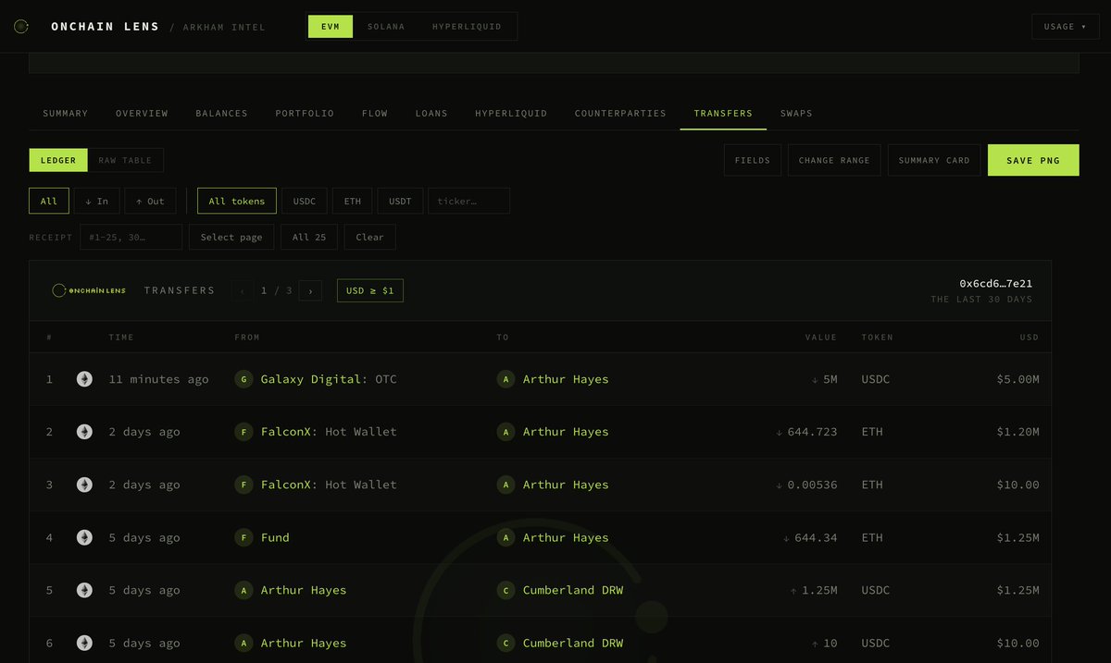Go to the previous transfers page arrow
This screenshot has width=1111, height=663.
[243, 290]
